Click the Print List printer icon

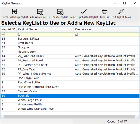tap(105, 12)
